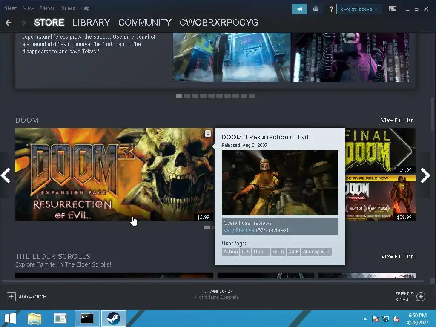Click the Friends & Chat plus icon

tap(421, 297)
